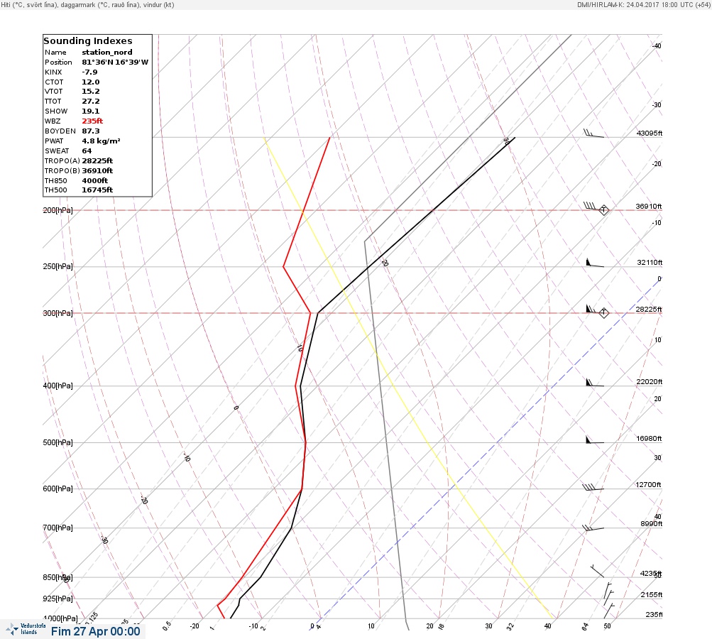Screen dimensions: 712x639
Task: Click the wind barb at 2155ft
Action: (x=608, y=591)
